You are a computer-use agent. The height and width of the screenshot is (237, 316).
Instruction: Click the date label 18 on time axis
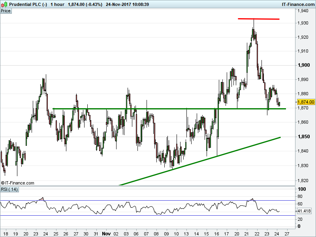coord(6,234)
